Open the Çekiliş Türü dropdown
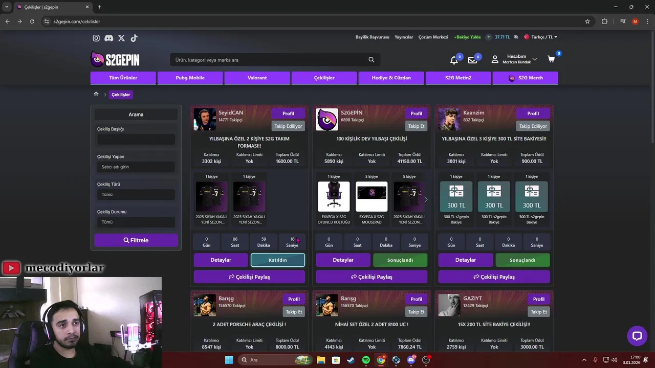 136,194
